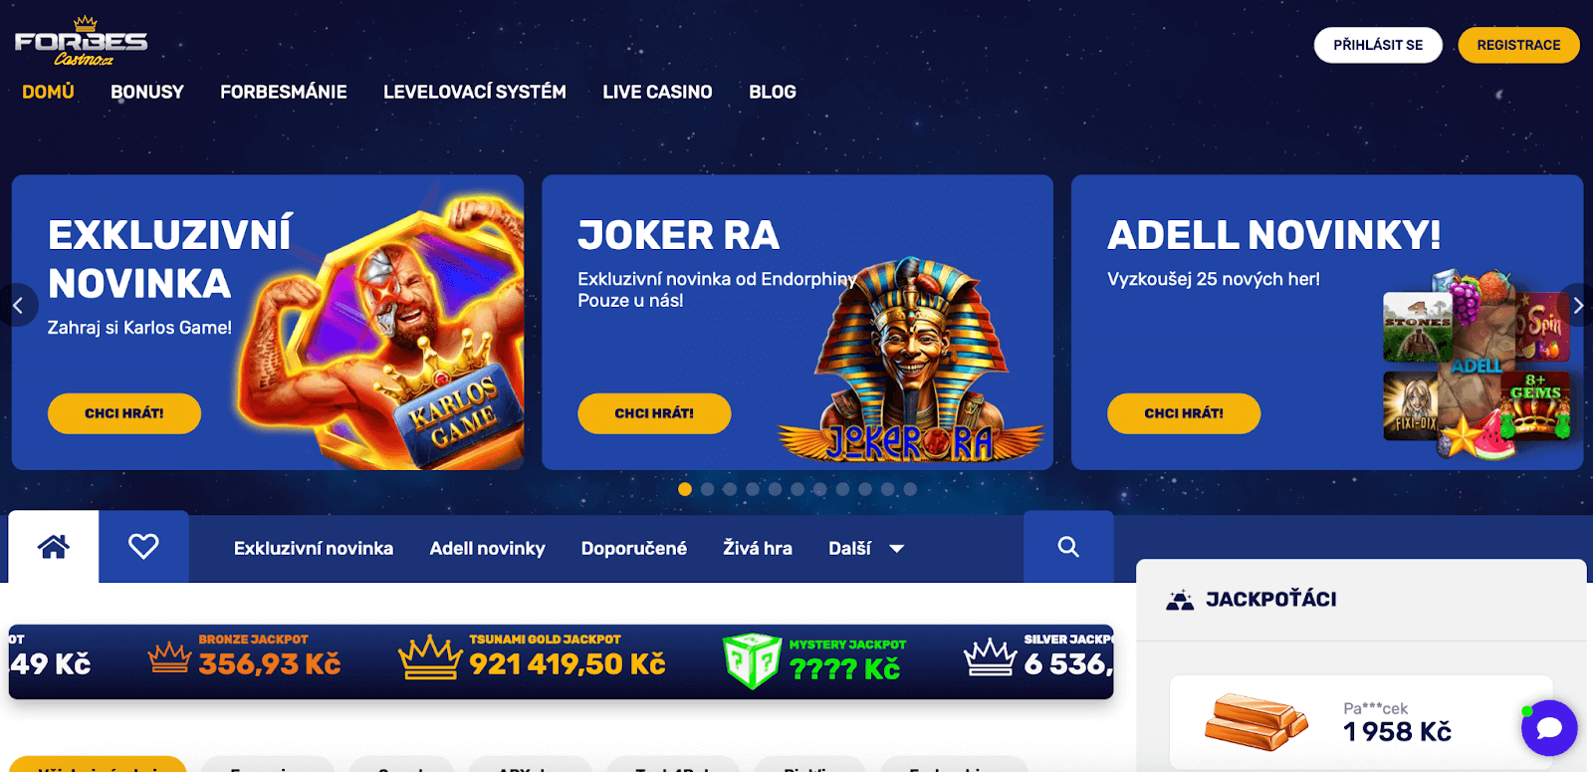Viewport: 1593px width, 772px height.
Task: Open the Live Casino menu item
Action: click(x=657, y=92)
